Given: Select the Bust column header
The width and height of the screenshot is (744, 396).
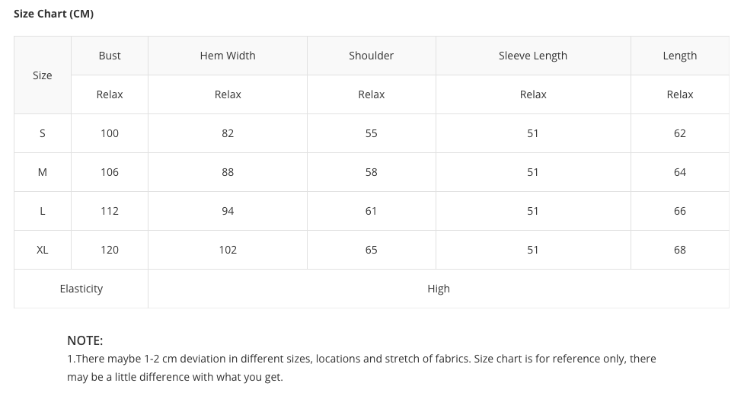Looking at the screenshot, I should (x=110, y=56).
